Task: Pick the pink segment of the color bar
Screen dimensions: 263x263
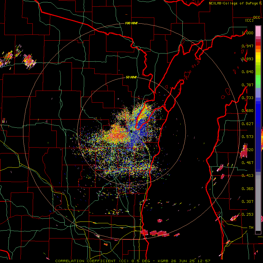Action: coord(258,31)
